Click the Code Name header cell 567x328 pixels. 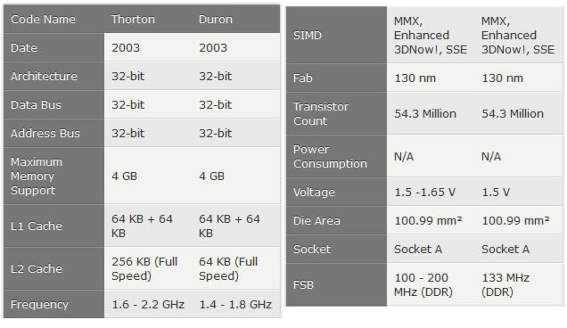[43, 19]
